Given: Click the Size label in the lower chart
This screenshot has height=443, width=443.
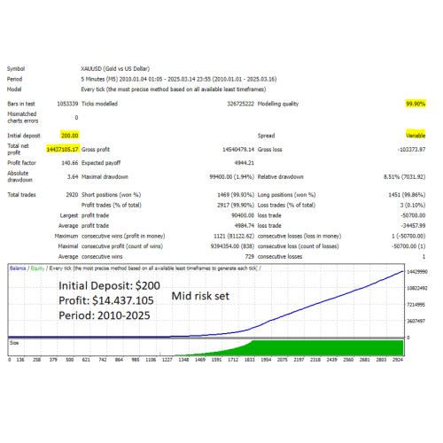Looking at the screenshot, I should pos(14,343).
